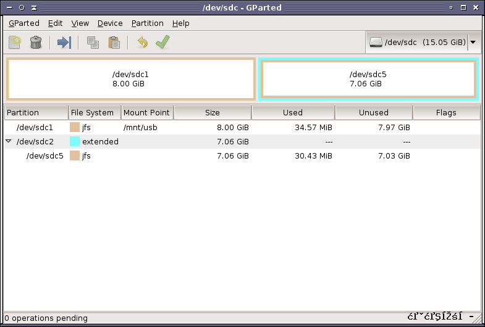Viewport: 485px width, 327px height.
Task: Click the 30.43 MiB used value
Action: point(313,155)
